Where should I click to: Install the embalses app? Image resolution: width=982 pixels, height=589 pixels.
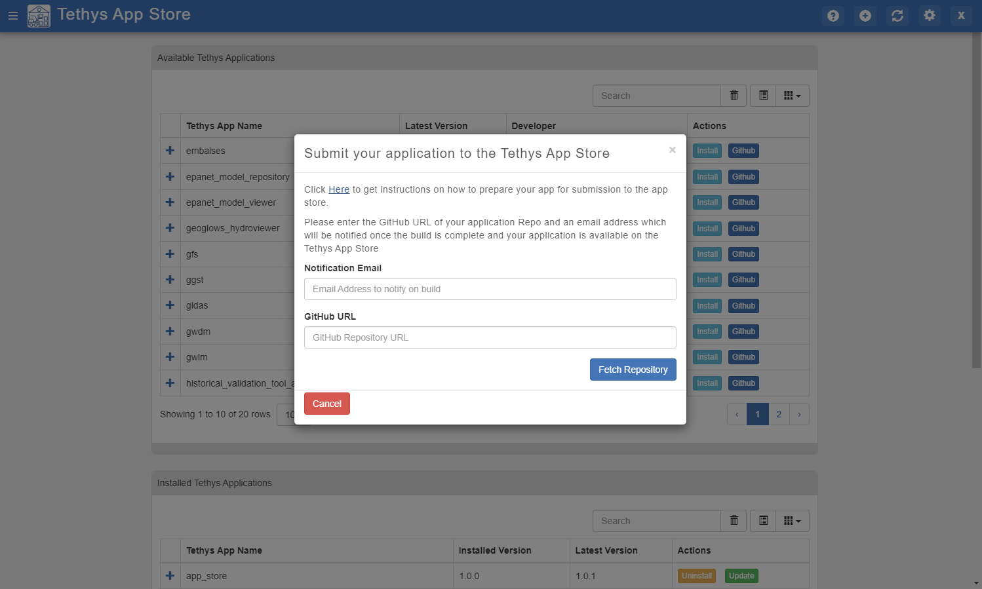[x=707, y=151]
